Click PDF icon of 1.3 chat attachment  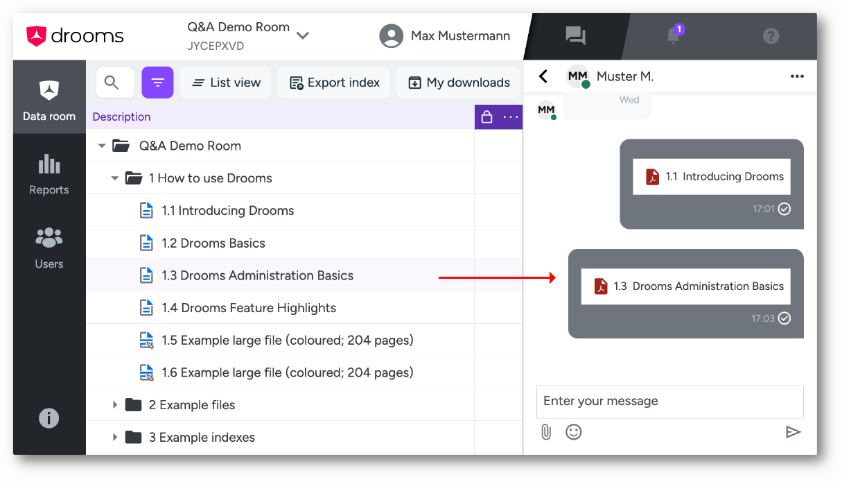[x=600, y=286]
